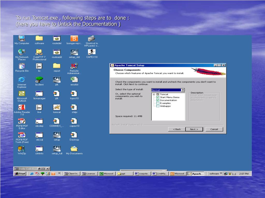Viewport: 265px width, 198px height.
Task: Switch to the Apach... taskbar button
Action: tap(196, 174)
